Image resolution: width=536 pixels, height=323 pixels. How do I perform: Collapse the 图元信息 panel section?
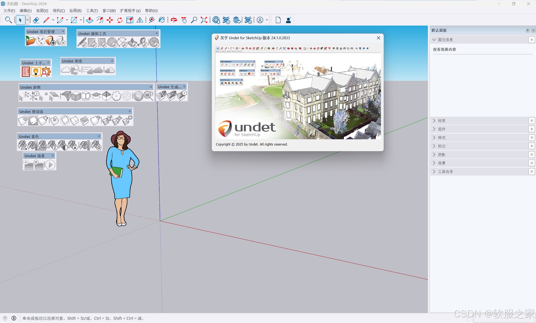(434, 40)
